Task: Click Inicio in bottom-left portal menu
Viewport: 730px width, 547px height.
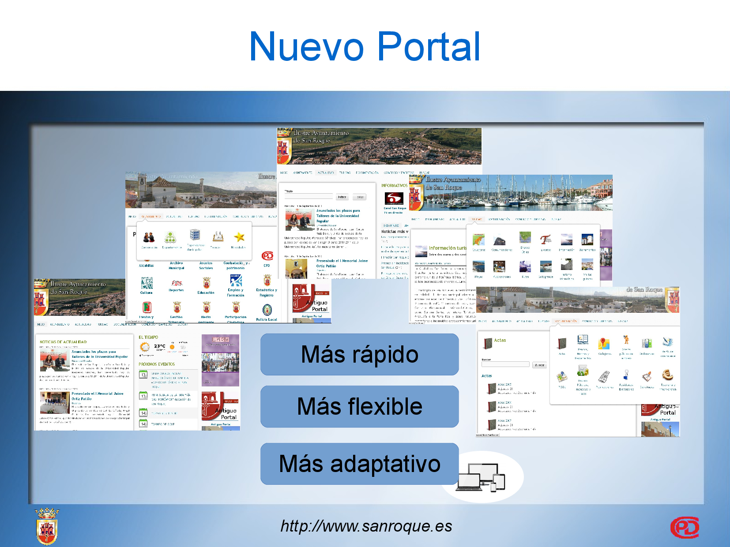Action: [x=41, y=324]
